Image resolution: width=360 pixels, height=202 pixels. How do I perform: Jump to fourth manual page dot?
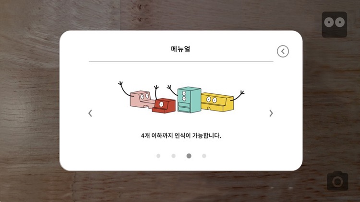(x=204, y=156)
